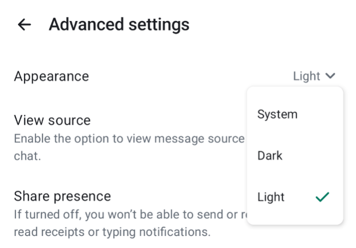Collapse the Appearance dropdown showing Light

click(x=313, y=76)
